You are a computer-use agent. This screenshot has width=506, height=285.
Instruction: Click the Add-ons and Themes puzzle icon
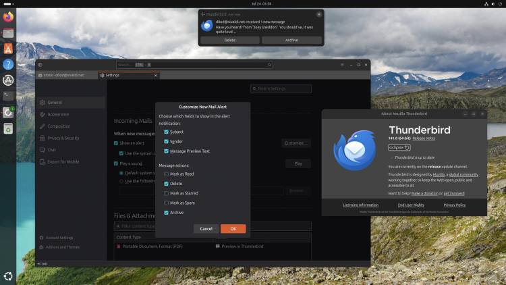tap(41, 247)
